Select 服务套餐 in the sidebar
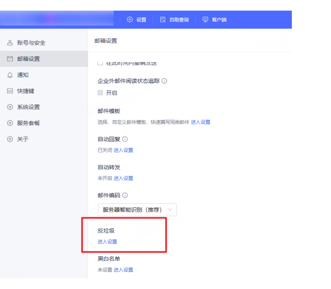331x289 pixels. 44,123
